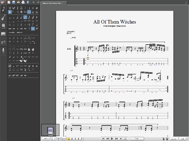Click the clef icon in the edit palette
Image resolution: width=189 pixels, height=141 pixels.
(x=10, y=8)
